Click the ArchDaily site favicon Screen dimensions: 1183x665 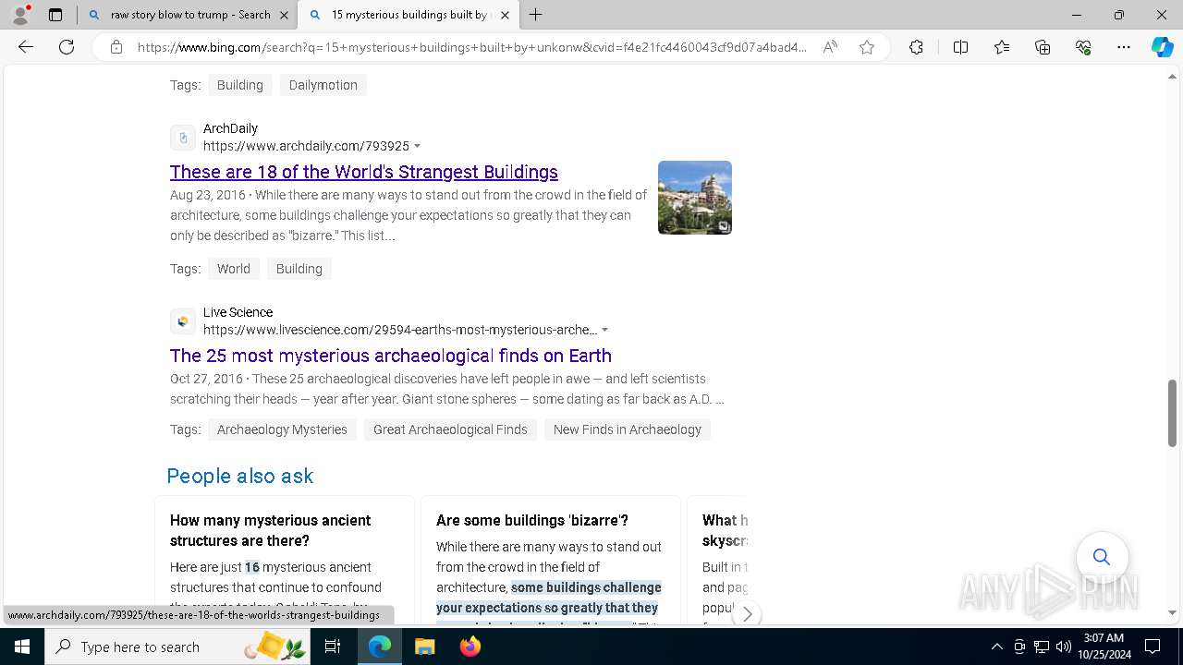point(183,138)
